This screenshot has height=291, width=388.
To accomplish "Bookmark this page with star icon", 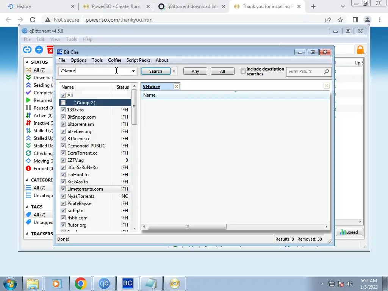I will (340, 20).
